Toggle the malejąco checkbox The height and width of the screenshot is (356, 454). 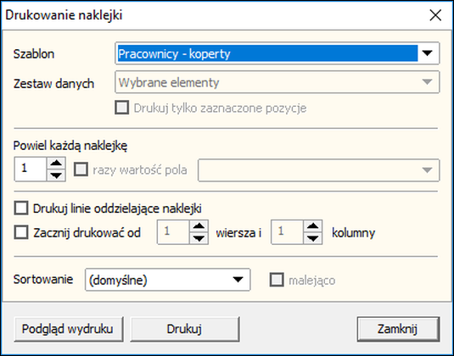277,280
